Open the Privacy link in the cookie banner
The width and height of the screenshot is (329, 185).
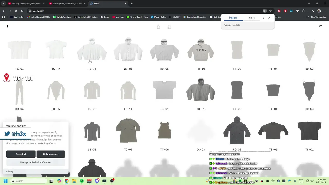[10, 171]
